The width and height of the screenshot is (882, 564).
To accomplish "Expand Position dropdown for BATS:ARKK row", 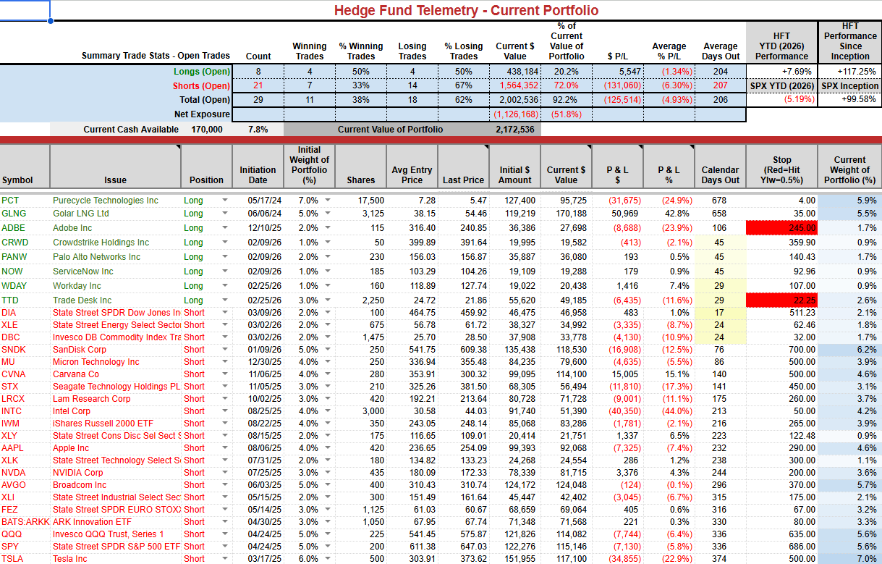I will (224, 522).
